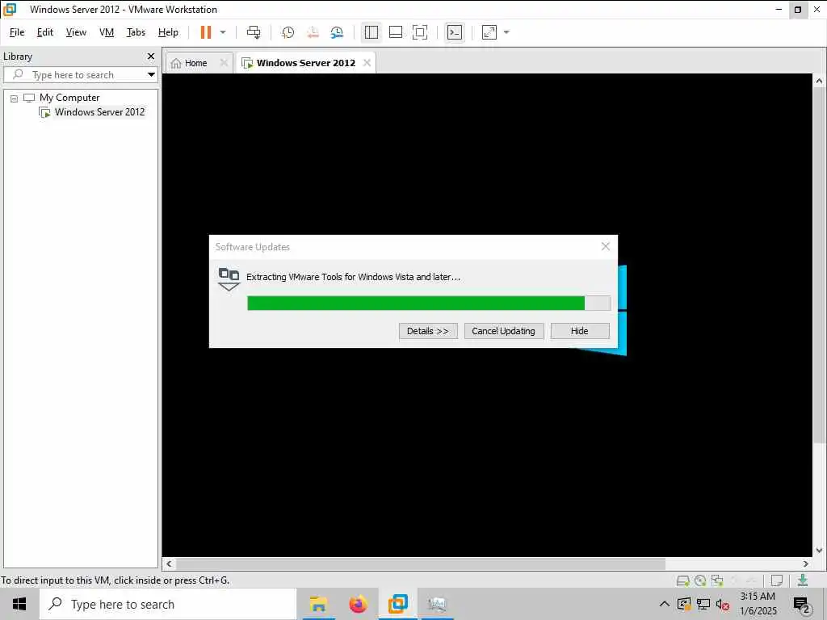Open the stretch guest options dropdown

click(x=507, y=32)
